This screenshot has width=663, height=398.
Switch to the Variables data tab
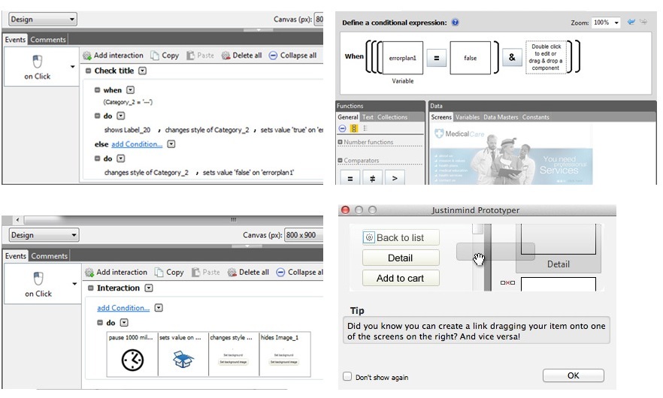[x=468, y=117]
